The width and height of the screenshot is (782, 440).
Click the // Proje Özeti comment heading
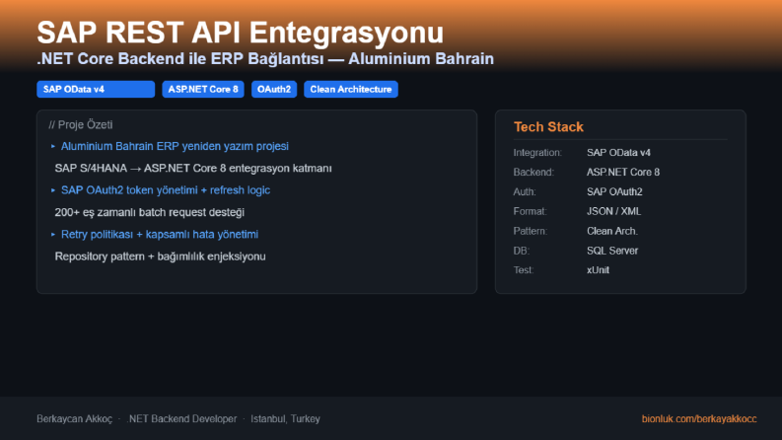[80, 124]
